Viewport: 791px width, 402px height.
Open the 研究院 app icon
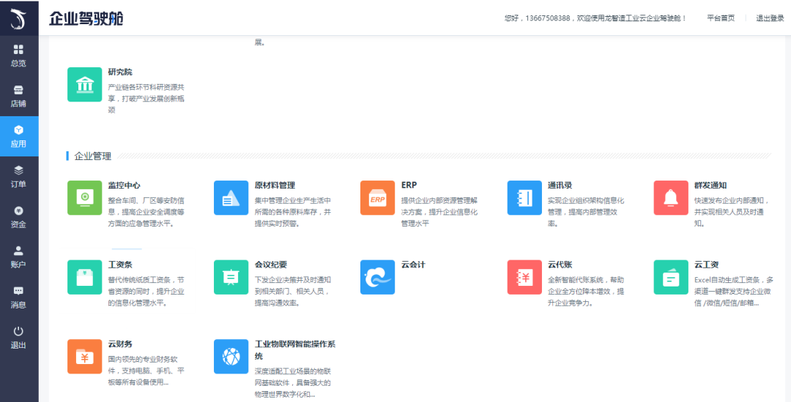pyautogui.click(x=84, y=85)
